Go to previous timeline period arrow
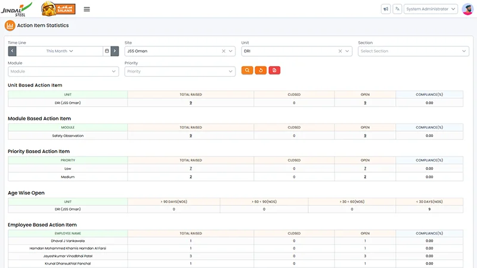This screenshot has height=268, width=477. click(12, 51)
